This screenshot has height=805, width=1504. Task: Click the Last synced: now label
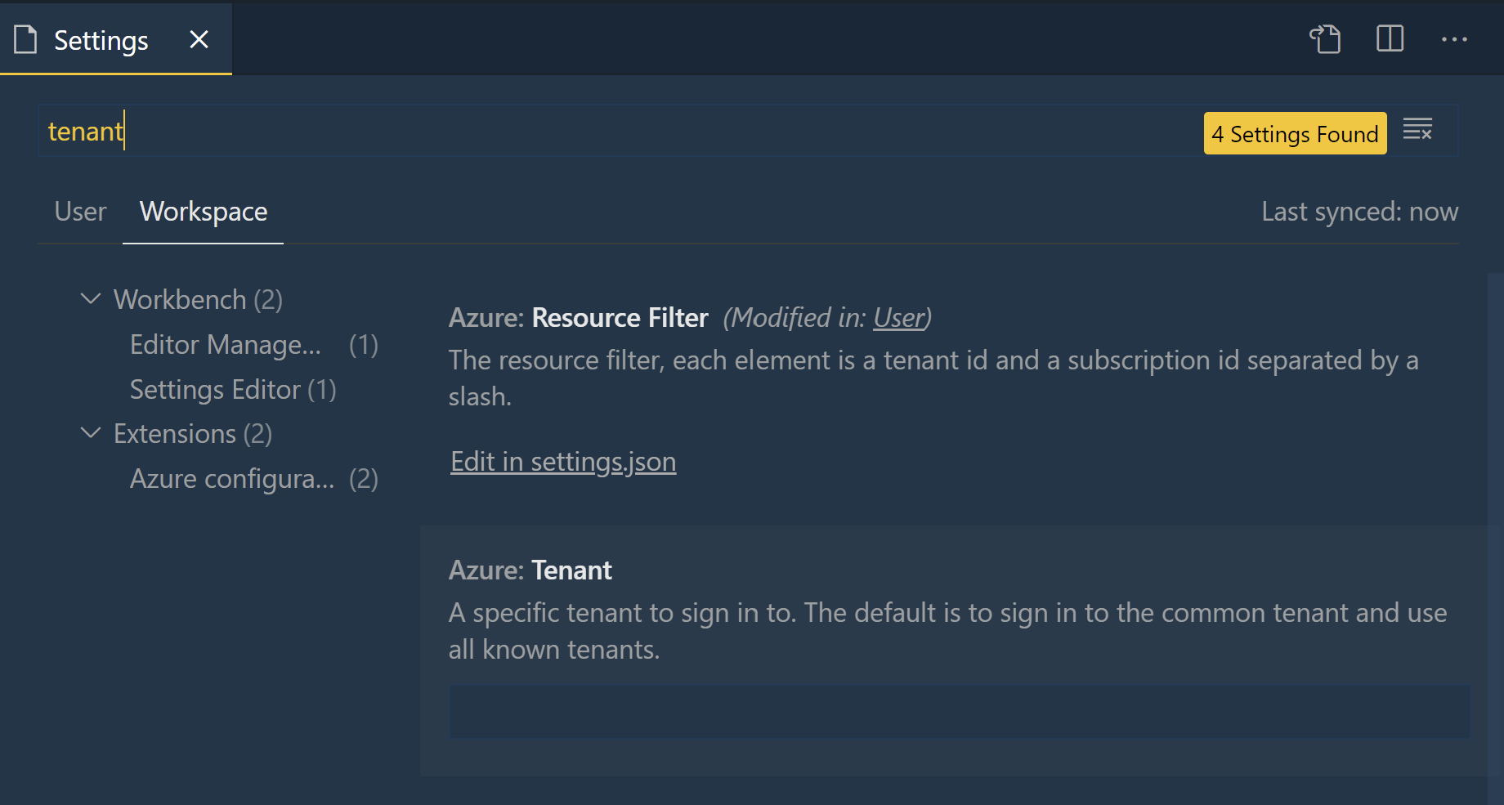(1359, 211)
